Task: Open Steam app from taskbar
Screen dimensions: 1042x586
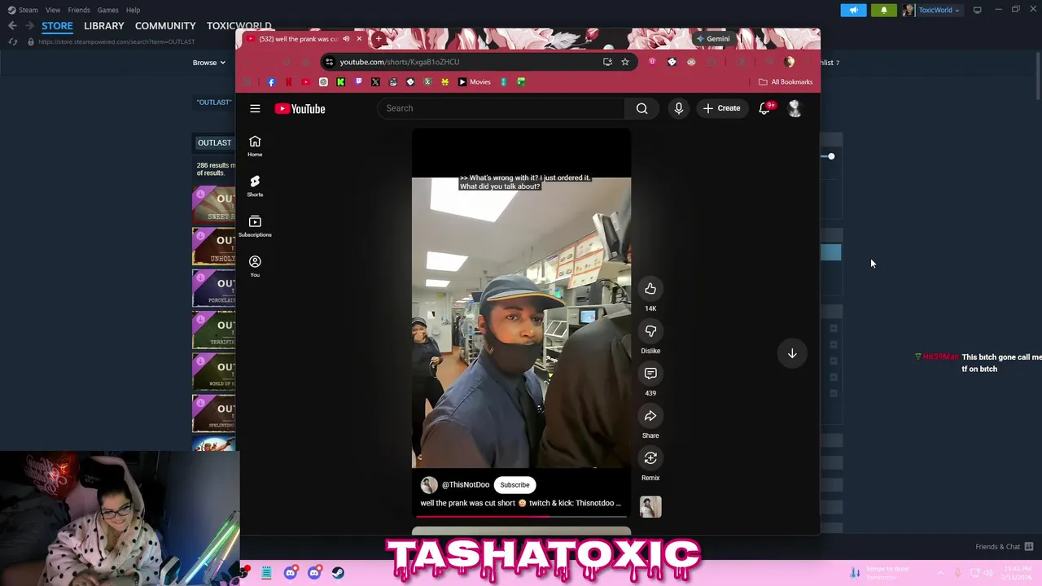Action: [x=338, y=573]
